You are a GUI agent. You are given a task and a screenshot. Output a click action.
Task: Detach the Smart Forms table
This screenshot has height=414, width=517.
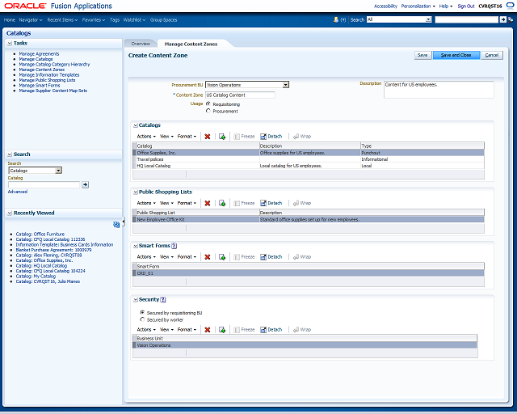pyautogui.click(x=271, y=257)
